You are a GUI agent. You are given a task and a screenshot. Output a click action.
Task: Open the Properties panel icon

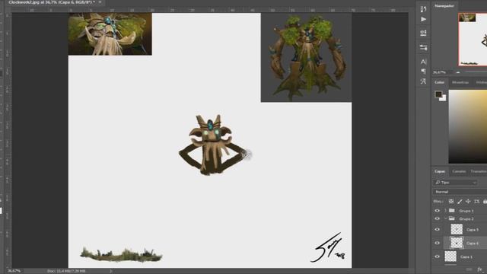tap(423, 33)
